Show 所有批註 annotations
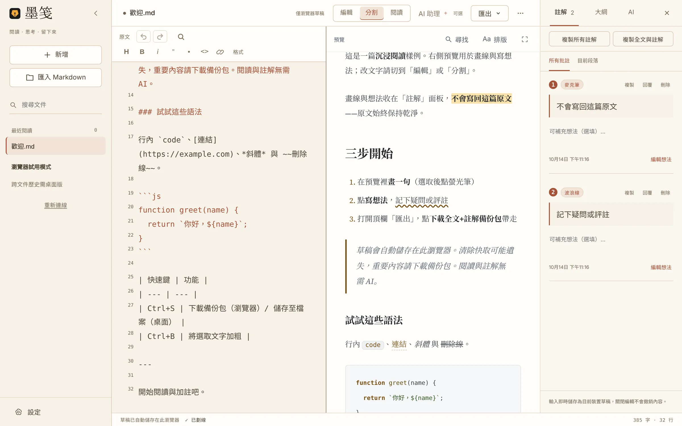 [559, 61]
